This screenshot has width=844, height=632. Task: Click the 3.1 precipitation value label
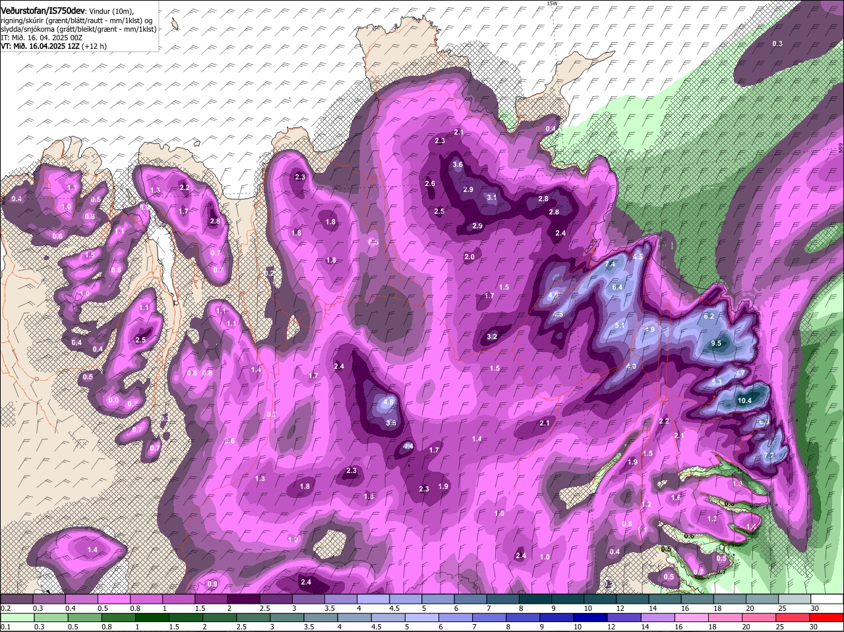coord(492,197)
